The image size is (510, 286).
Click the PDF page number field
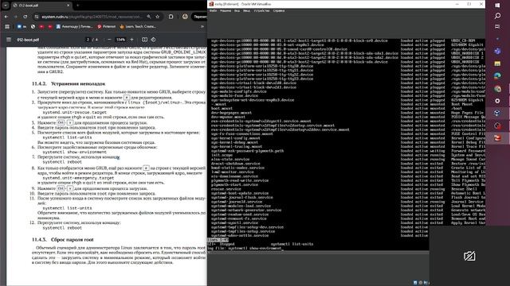click(88, 40)
